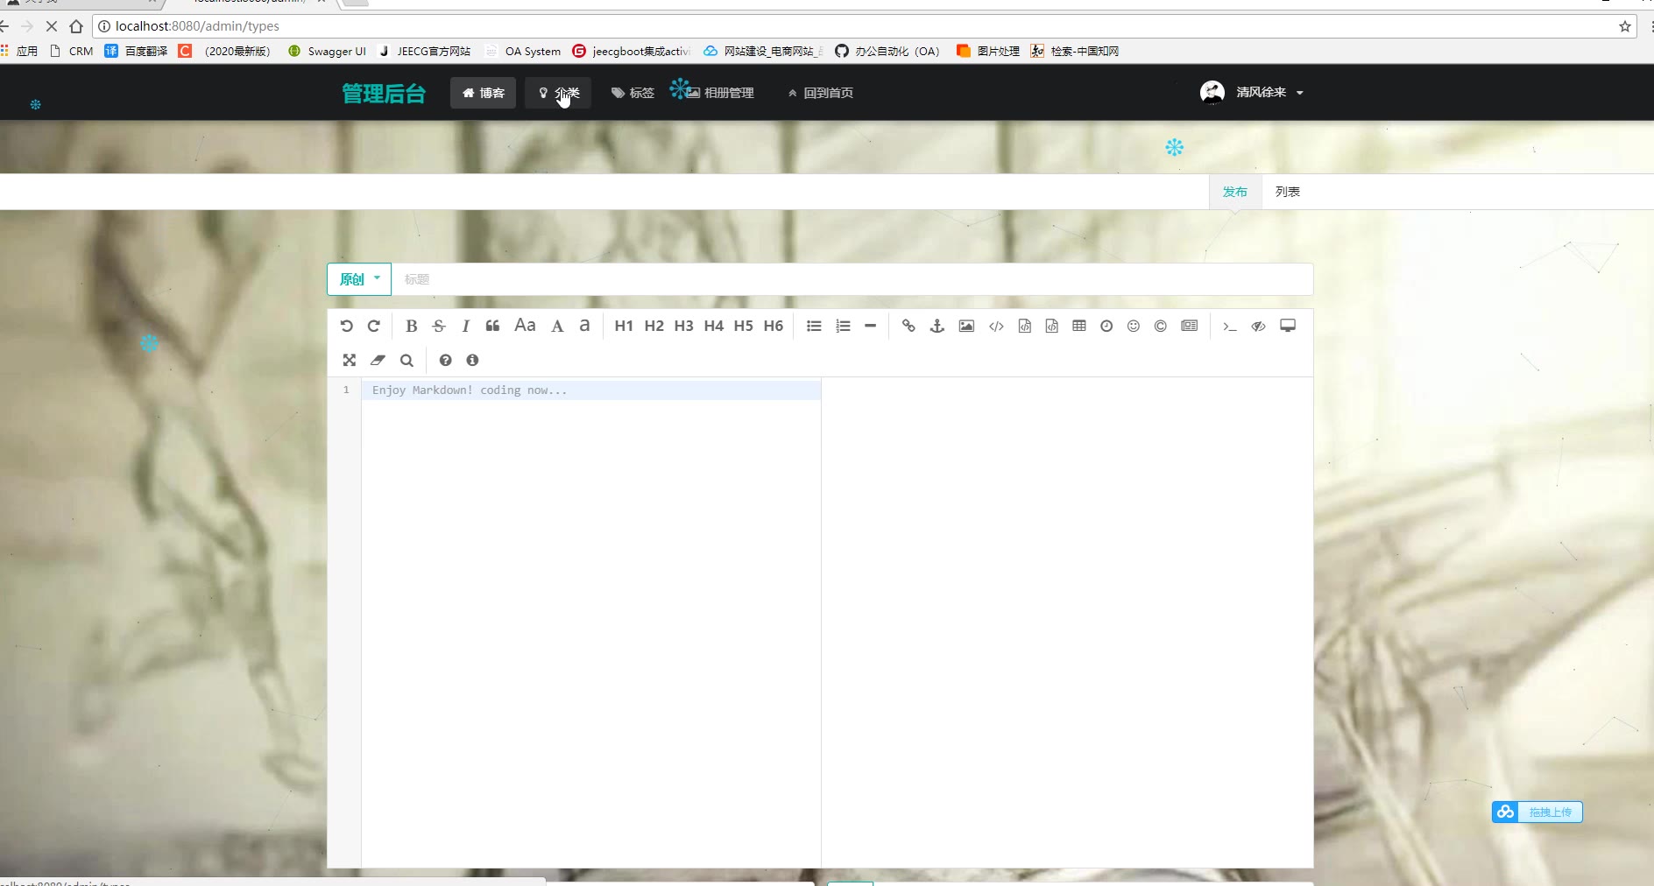This screenshot has width=1654, height=886.
Task: Click the redo icon in editor toolbar
Action: [x=374, y=326]
